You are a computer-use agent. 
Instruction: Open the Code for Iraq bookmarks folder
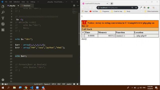pos(116,11)
